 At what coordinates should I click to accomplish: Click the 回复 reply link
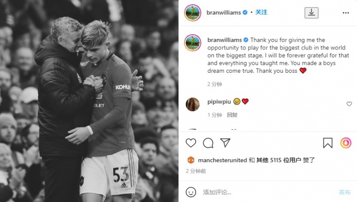click(x=232, y=115)
